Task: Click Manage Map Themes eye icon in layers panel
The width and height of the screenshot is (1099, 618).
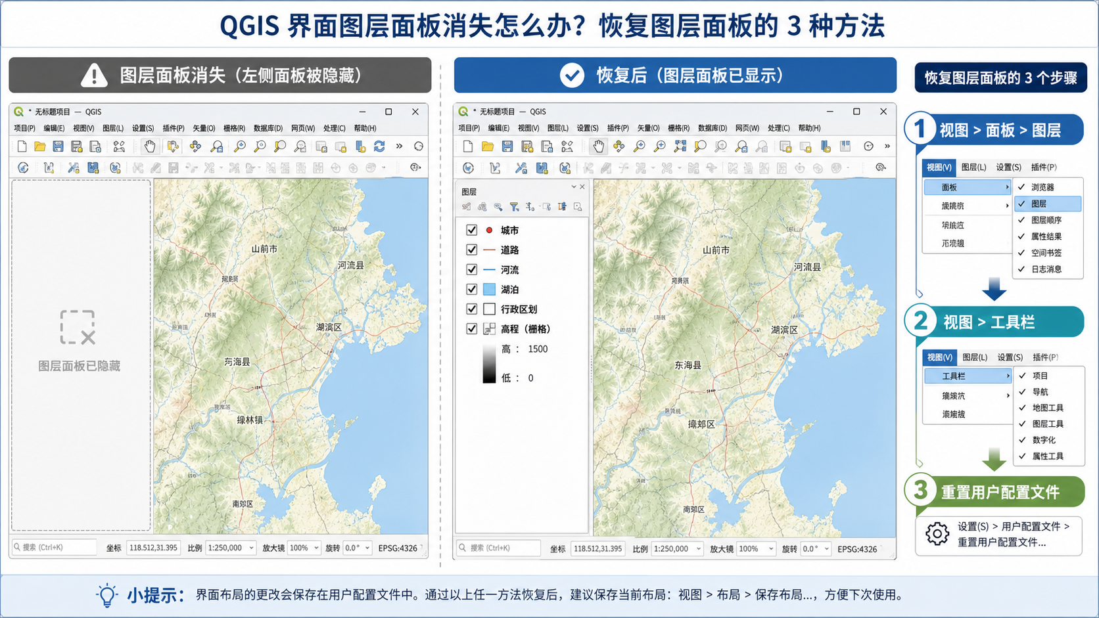Action: pyautogui.click(x=498, y=207)
